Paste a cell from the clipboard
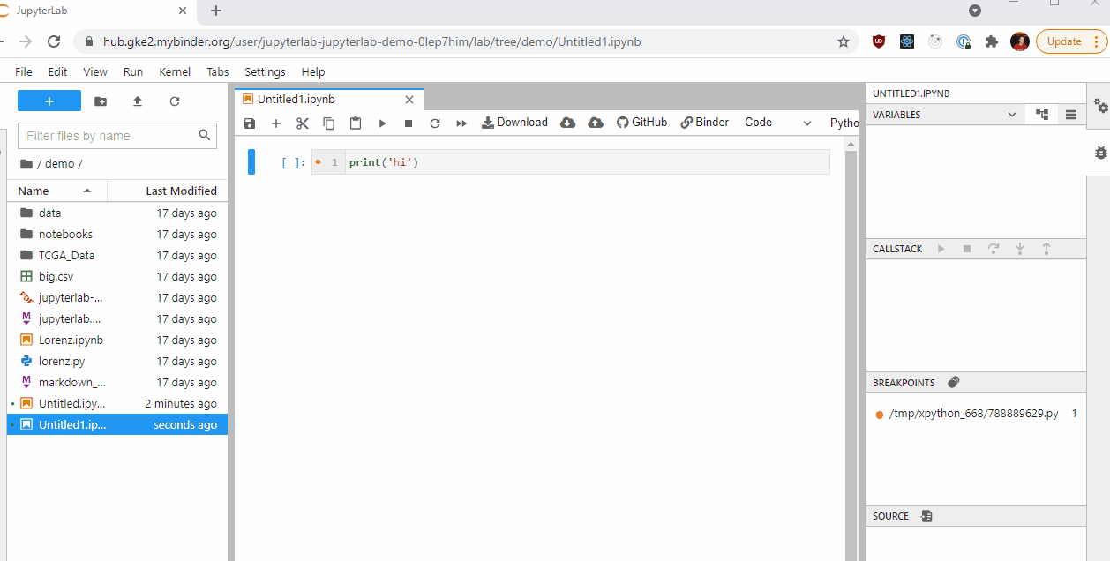 point(356,123)
